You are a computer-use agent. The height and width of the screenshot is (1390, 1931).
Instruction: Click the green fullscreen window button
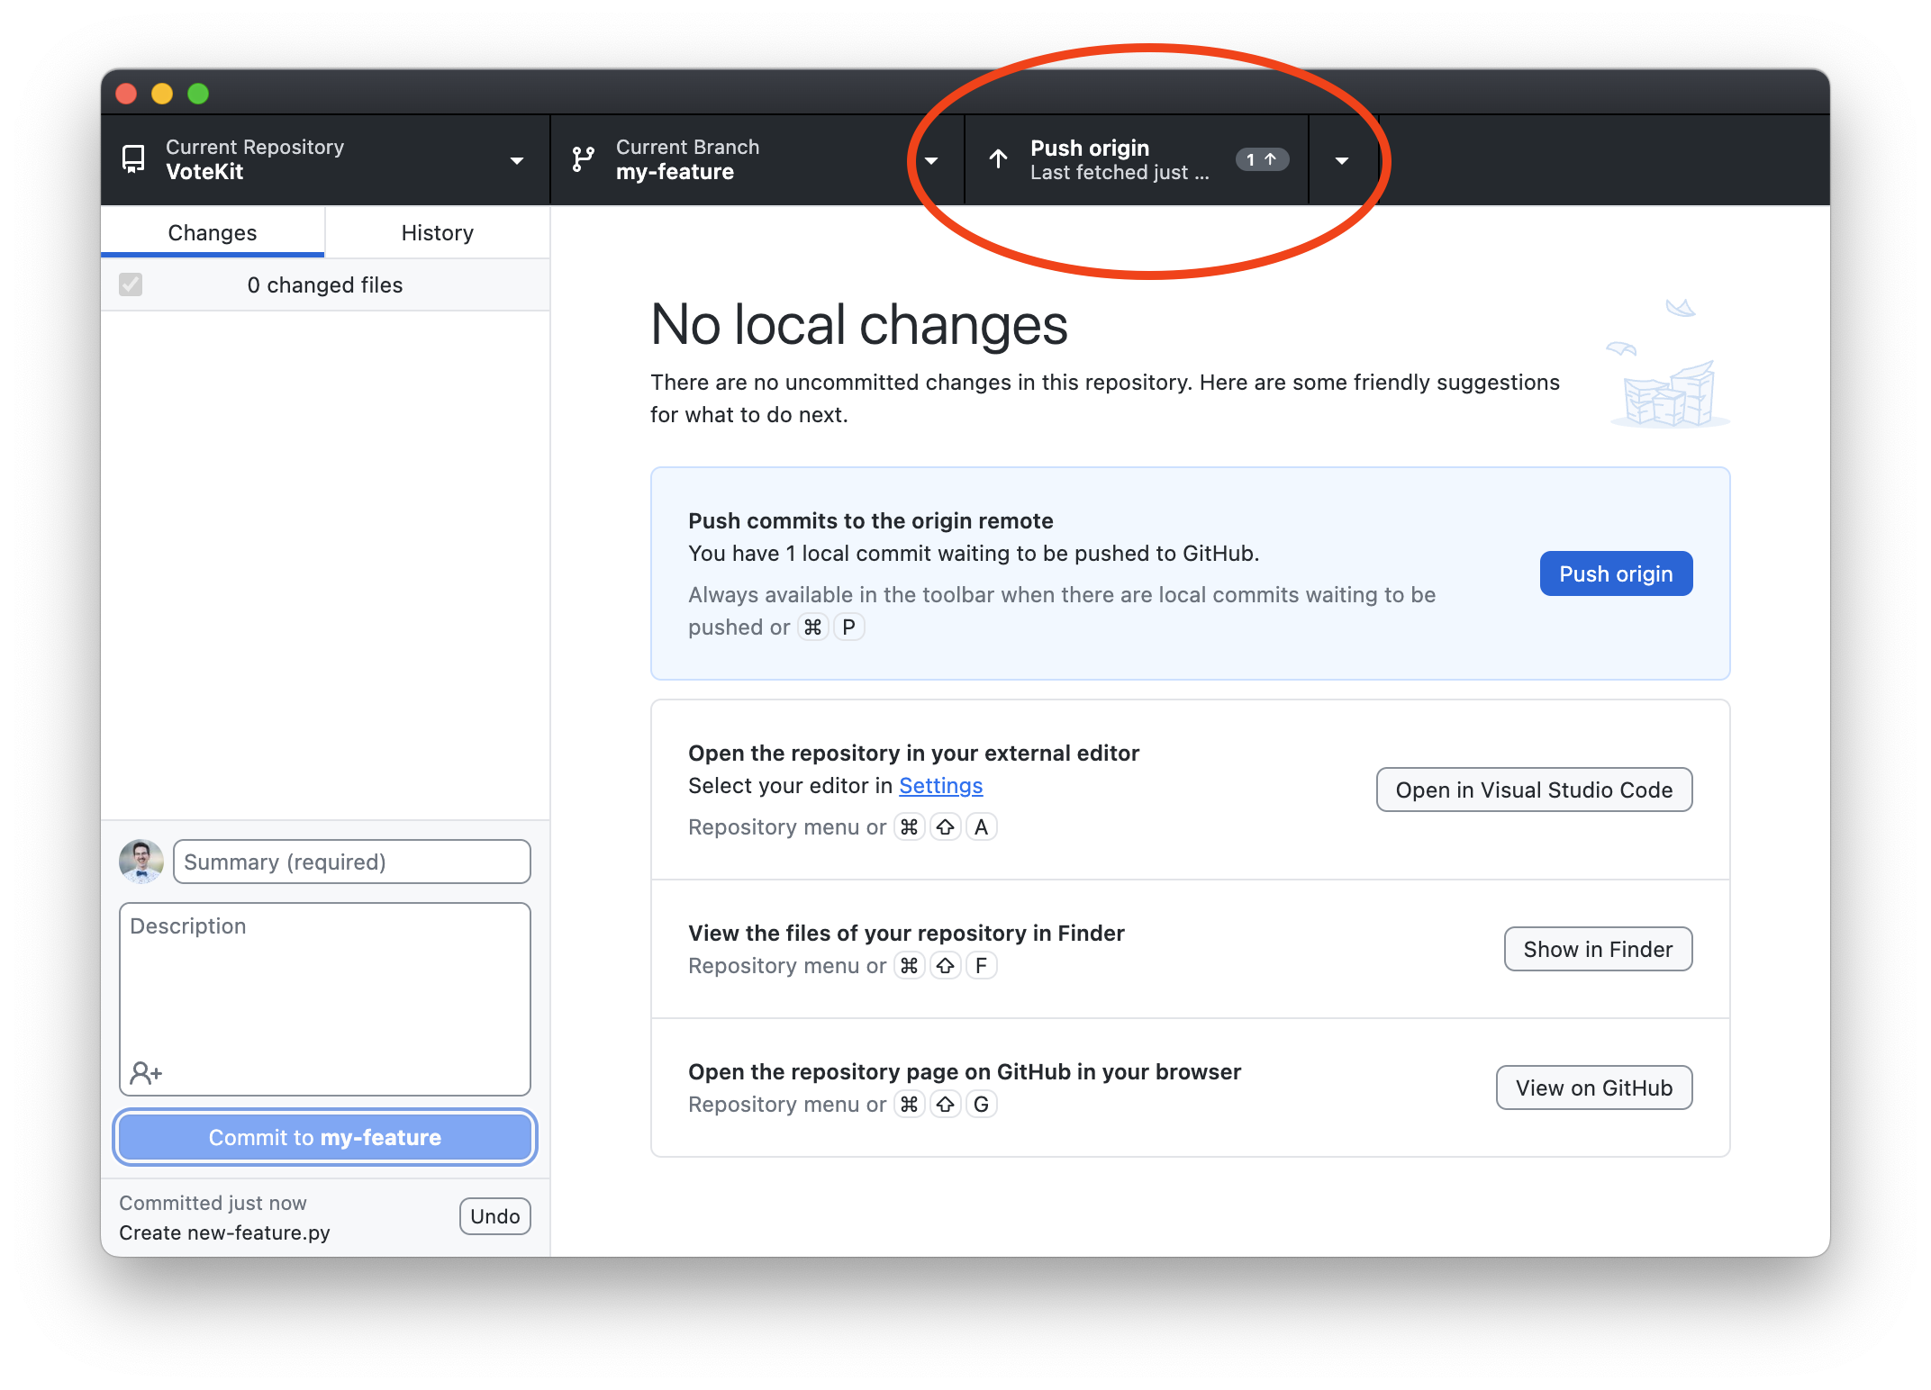198,94
